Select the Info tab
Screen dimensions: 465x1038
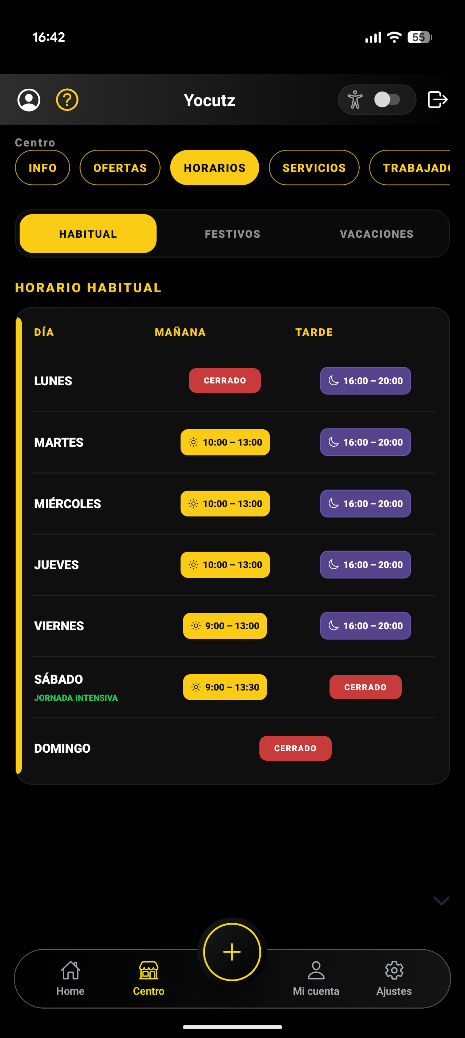click(42, 168)
